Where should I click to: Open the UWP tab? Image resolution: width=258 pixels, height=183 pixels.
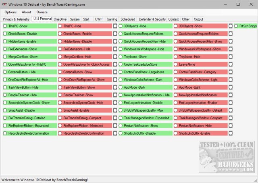click(x=99, y=19)
